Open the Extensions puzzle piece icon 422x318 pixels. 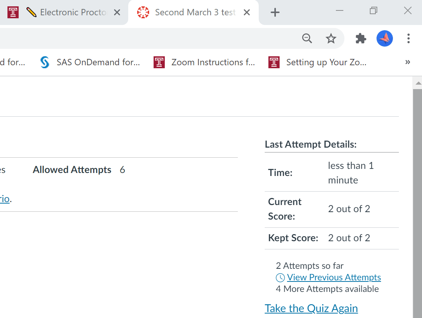361,38
